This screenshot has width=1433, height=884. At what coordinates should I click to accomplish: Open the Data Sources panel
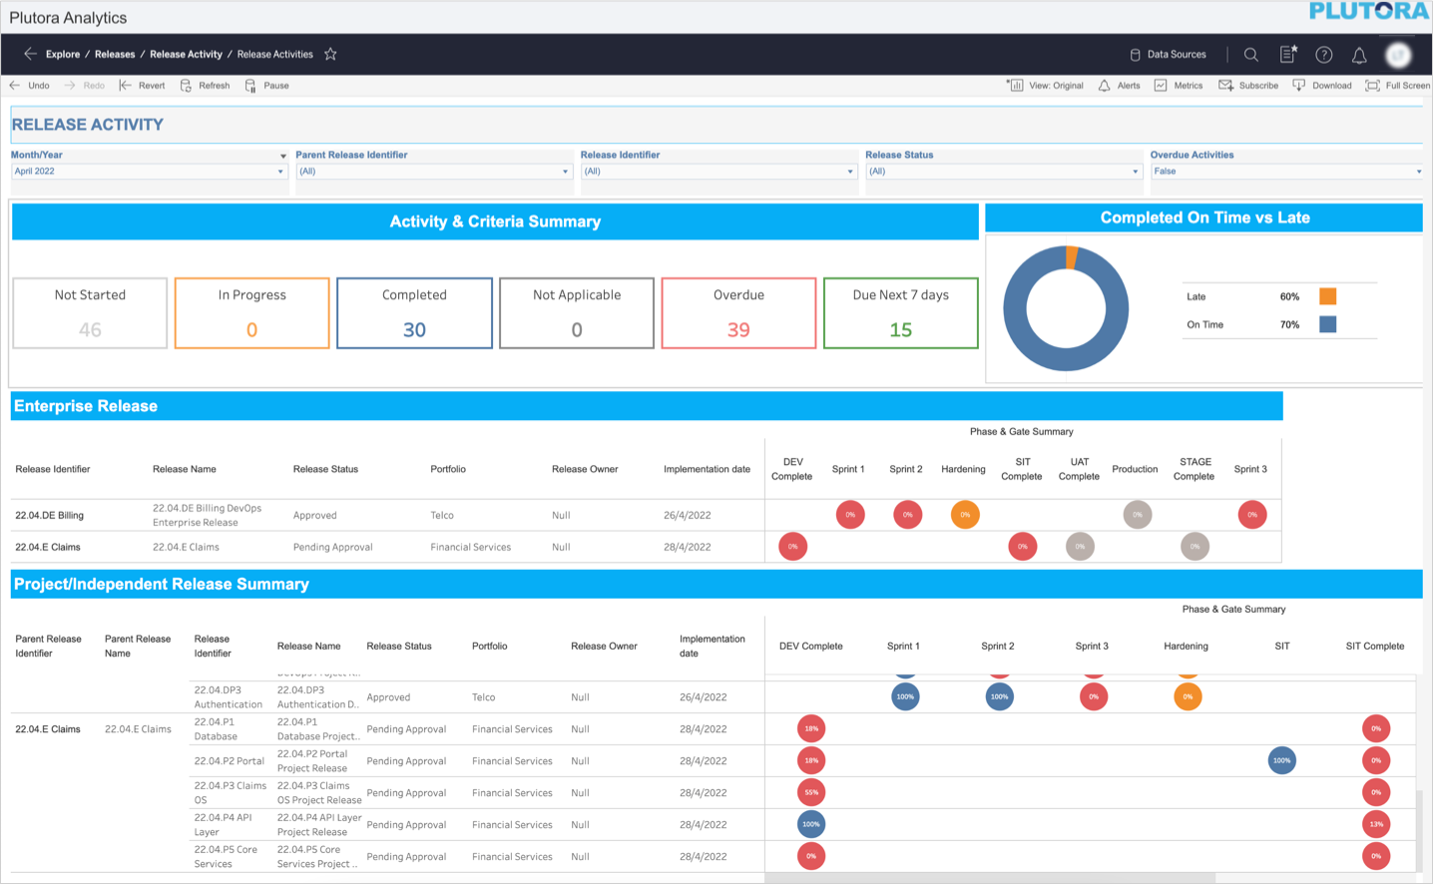pyautogui.click(x=1168, y=55)
